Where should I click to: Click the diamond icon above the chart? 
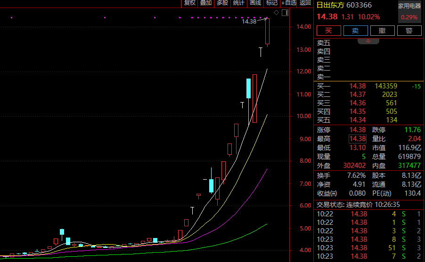[276, 12]
